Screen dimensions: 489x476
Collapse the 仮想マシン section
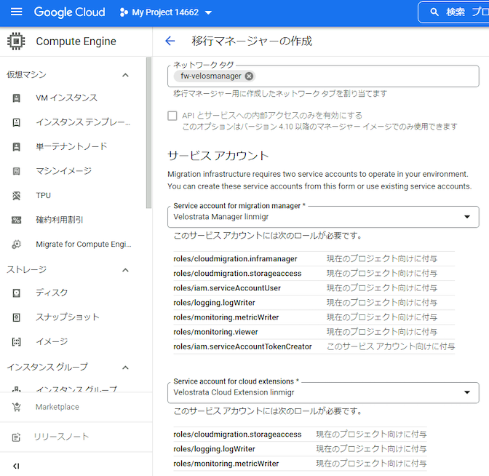click(125, 75)
